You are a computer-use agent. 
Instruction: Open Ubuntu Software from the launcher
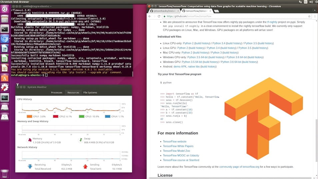point(5,78)
